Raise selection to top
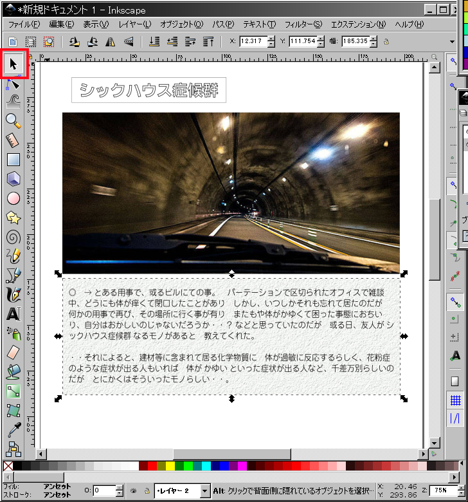468x502 pixels. [208, 42]
